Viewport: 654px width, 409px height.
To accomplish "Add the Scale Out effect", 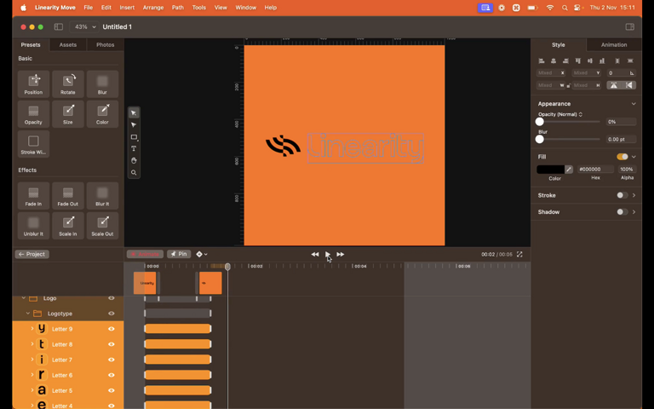I will point(102,226).
